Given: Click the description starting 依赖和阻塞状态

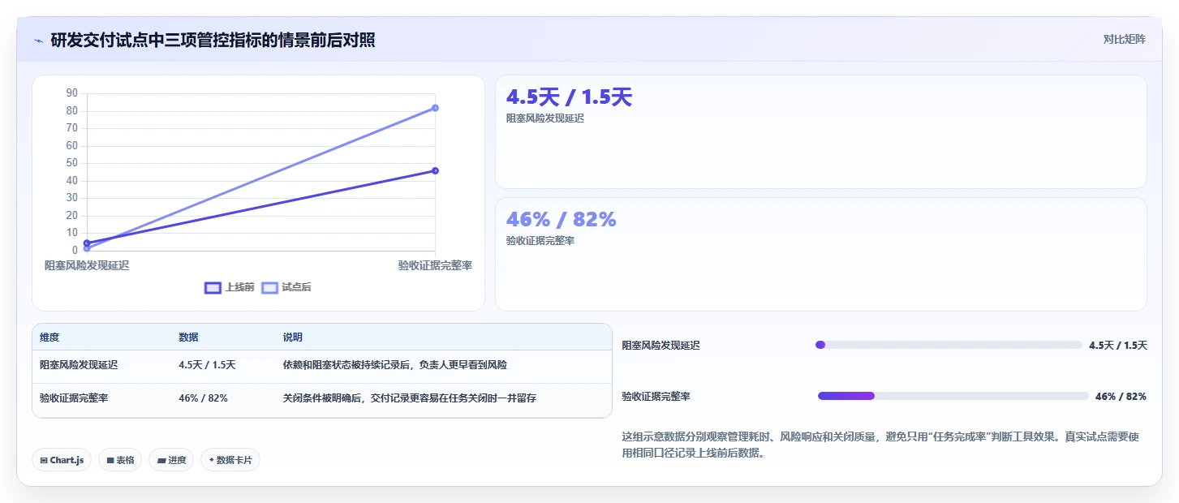Looking at the screenshot, I should coord(394,365).
